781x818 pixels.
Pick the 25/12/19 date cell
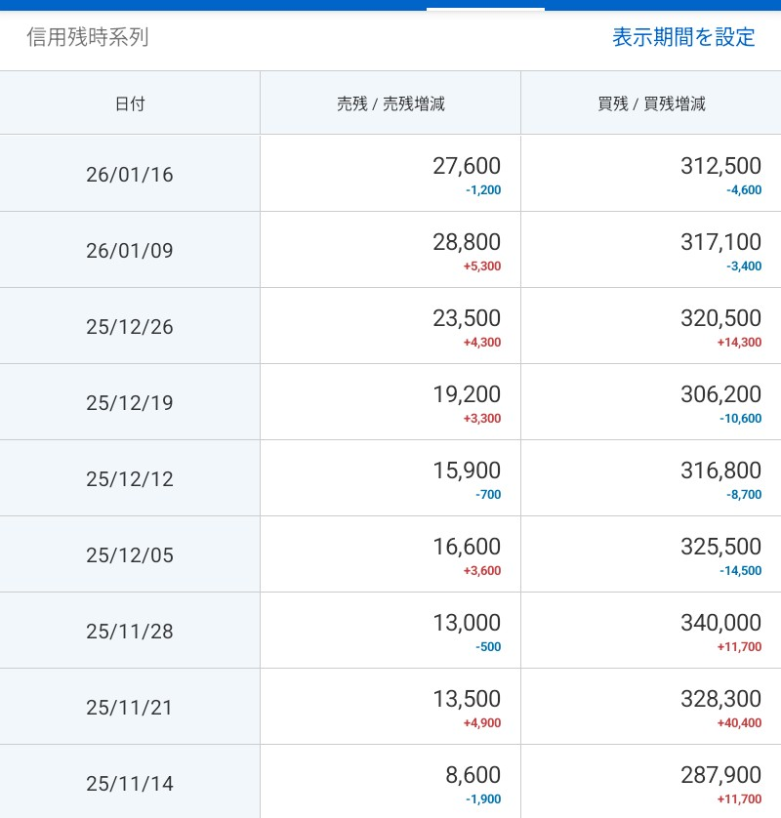point(130,403)
